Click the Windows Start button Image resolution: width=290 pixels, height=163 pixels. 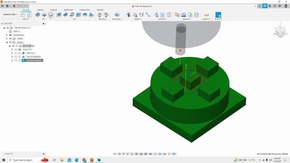coord(4,160)
